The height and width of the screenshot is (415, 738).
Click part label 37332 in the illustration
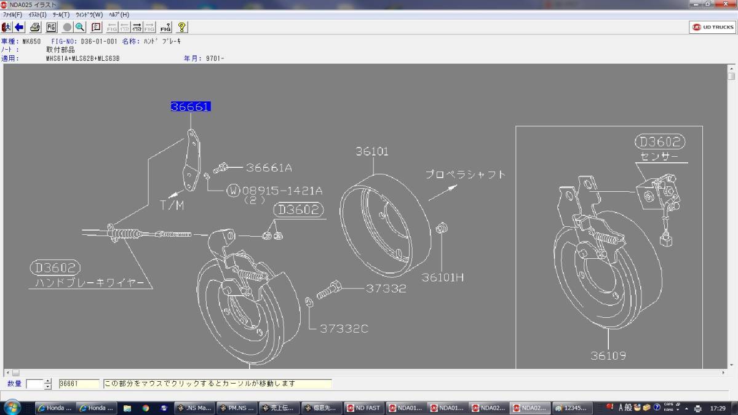[x=386, y=288]
